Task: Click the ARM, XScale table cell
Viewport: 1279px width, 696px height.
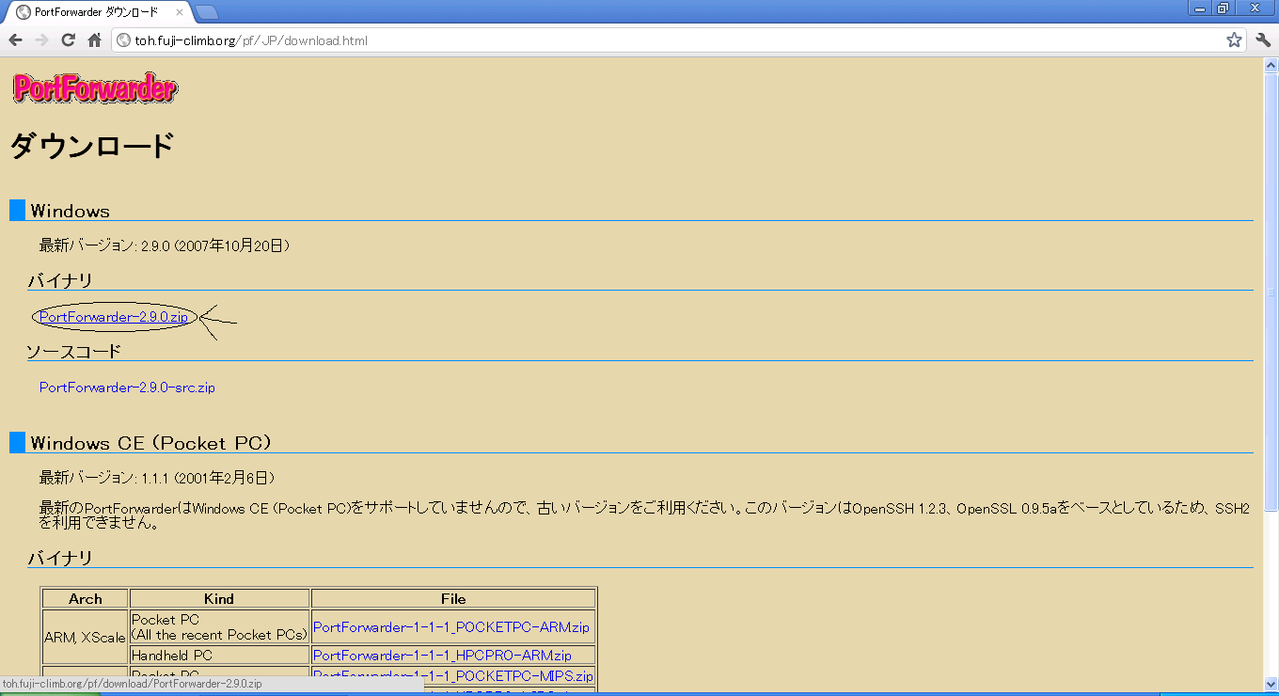Action: click(x=86, y=637)
